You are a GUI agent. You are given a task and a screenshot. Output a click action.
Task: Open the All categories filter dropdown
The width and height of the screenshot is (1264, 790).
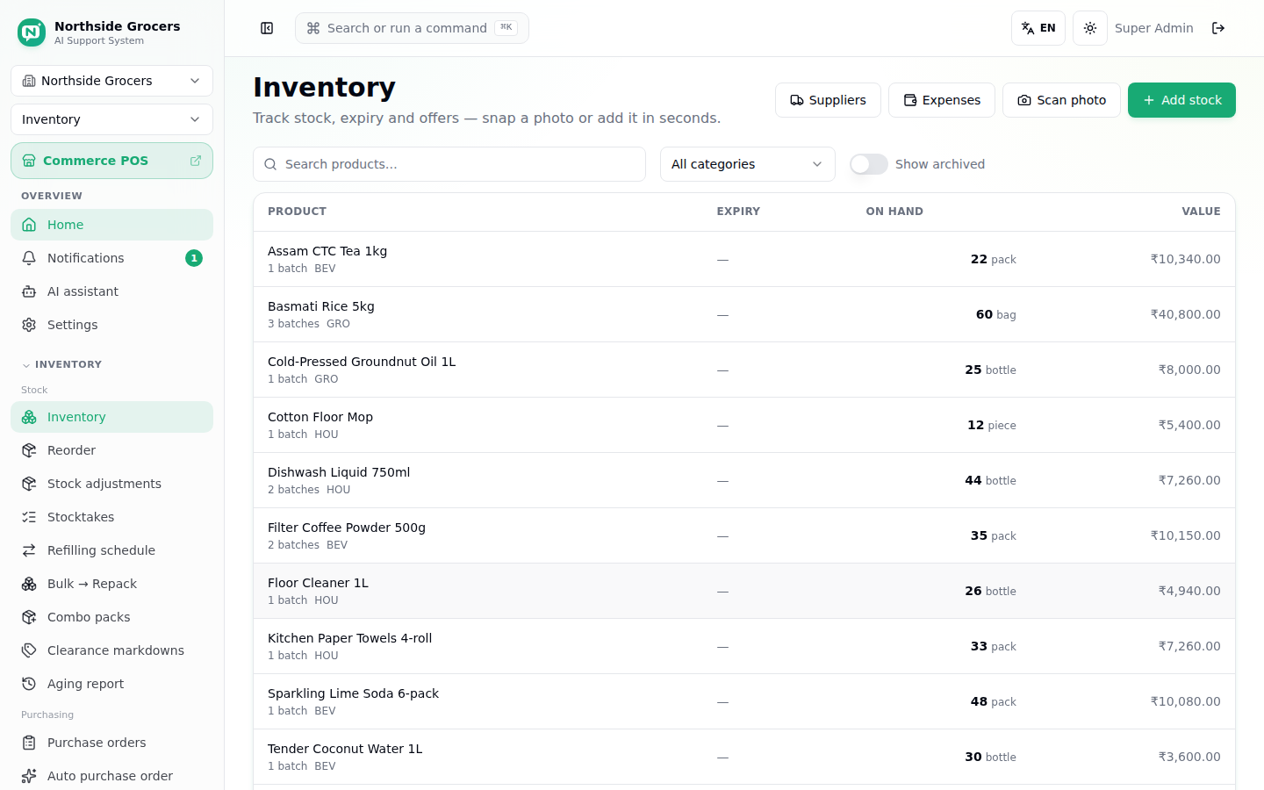pyautogui.click(x=747, y=164)
